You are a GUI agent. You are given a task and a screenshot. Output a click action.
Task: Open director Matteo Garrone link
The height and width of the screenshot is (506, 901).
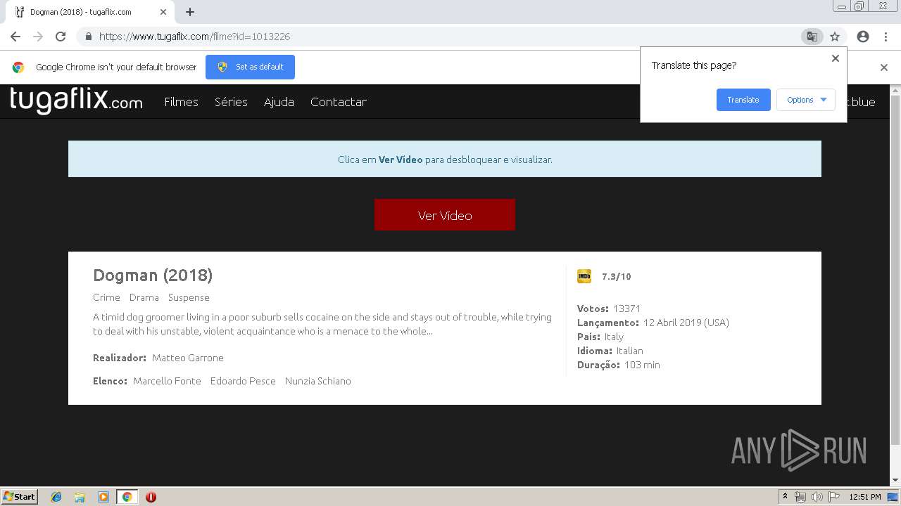coord(188,358)
